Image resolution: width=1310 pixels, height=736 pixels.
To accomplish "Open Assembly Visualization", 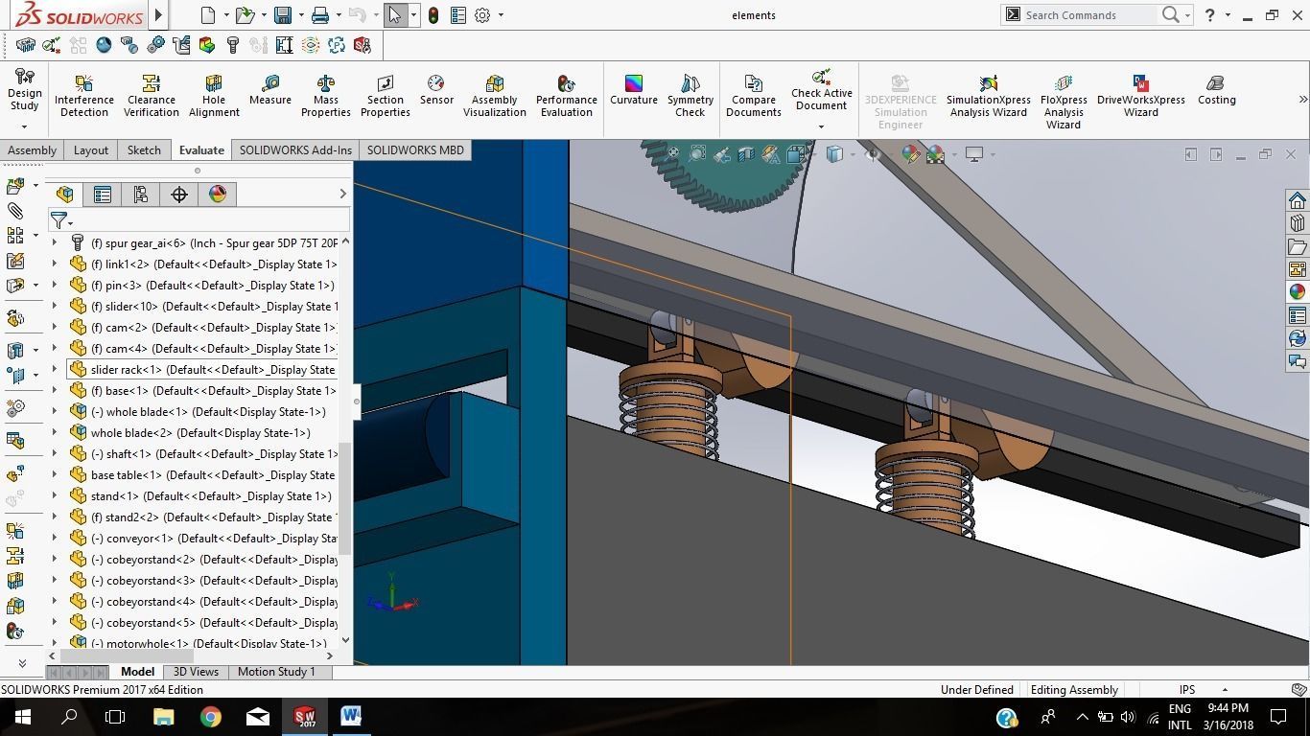I will (x=495, y=96).
